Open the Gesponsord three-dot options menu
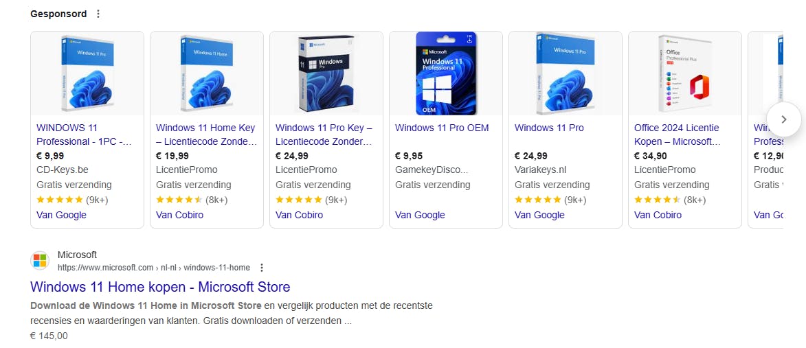806x348 pixels. pyautogui.click(x=98, y=14)
